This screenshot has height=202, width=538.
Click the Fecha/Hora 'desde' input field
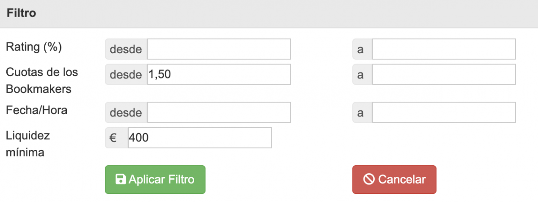219,112
